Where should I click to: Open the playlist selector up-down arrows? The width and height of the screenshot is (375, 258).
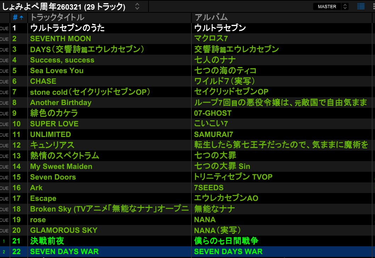point(137,6)
